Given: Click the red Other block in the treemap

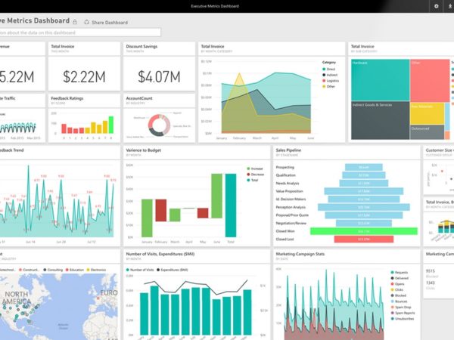Looking at the screenshot, I should [x=430, y=80].
